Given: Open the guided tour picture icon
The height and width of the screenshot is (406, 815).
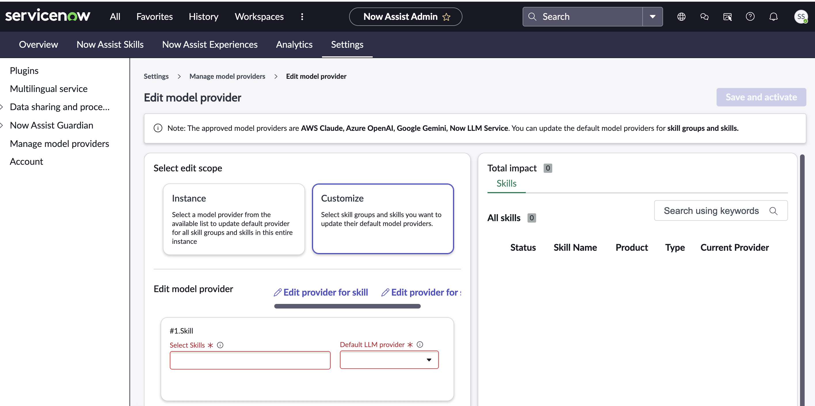Looking at the screenshot, I should click(727, 16).
